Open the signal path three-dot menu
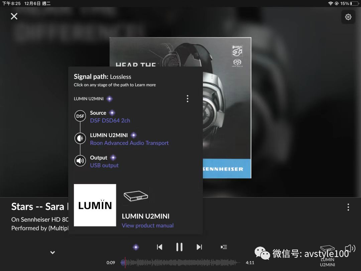The height and width of the screenshot is (271, 361). [x=188, y=99]
